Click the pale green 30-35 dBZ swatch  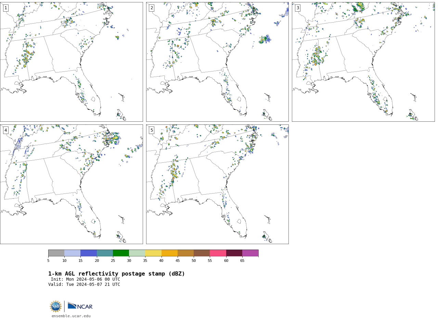click(137, 253)
